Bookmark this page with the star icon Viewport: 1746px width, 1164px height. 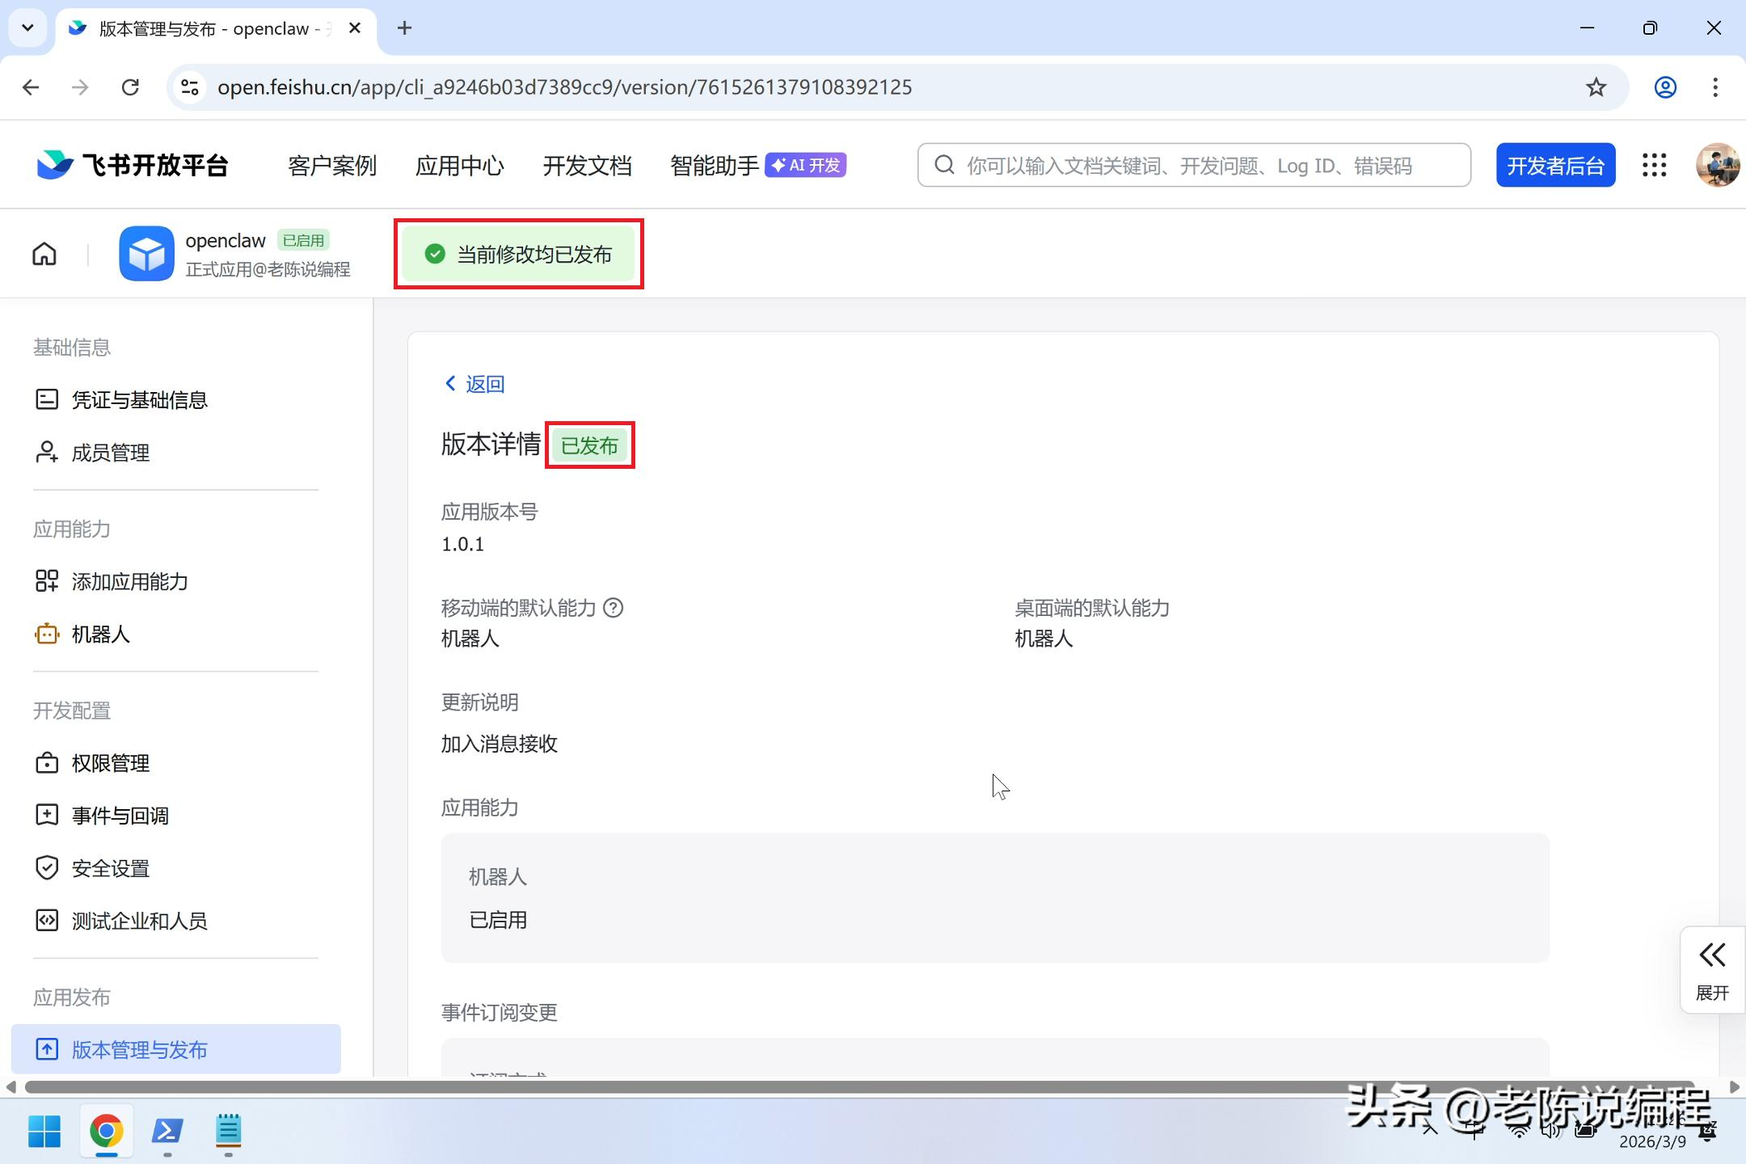tap(1596, 87)
